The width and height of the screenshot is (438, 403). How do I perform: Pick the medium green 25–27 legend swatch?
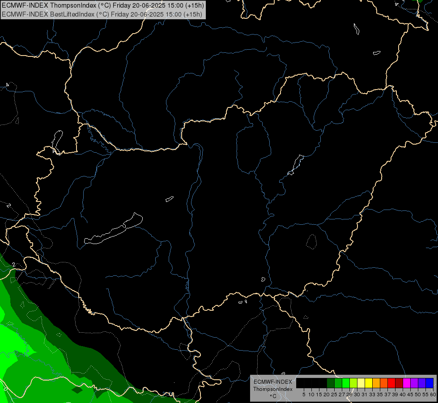[x=338, y=383]
